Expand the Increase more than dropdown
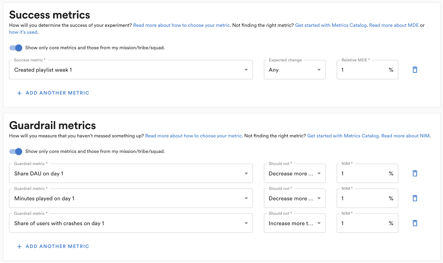Image resolution: width=443 pixels, height=263 pixels. coord(295,223)
